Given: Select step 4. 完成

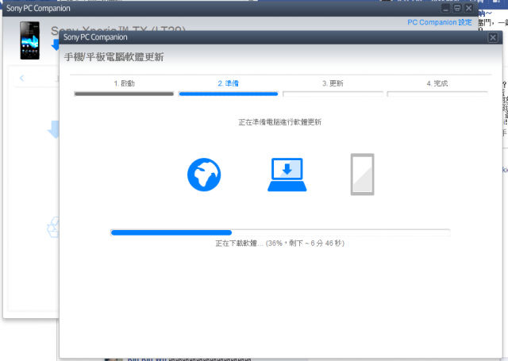Looking at the screenshot, I should coord(437,83).
